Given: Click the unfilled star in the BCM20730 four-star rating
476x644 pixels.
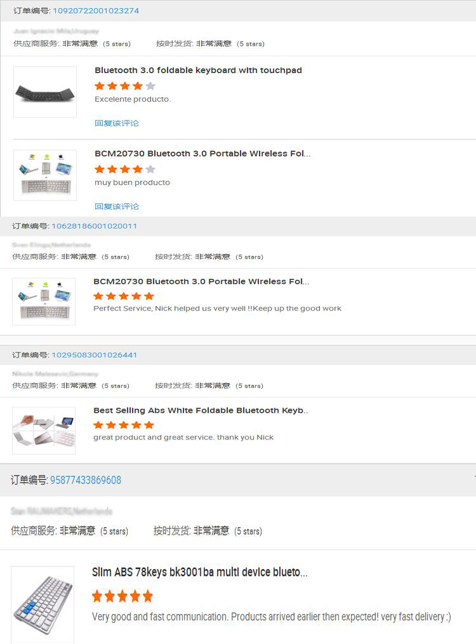Looking at the screenshot, I should [150, 170].
